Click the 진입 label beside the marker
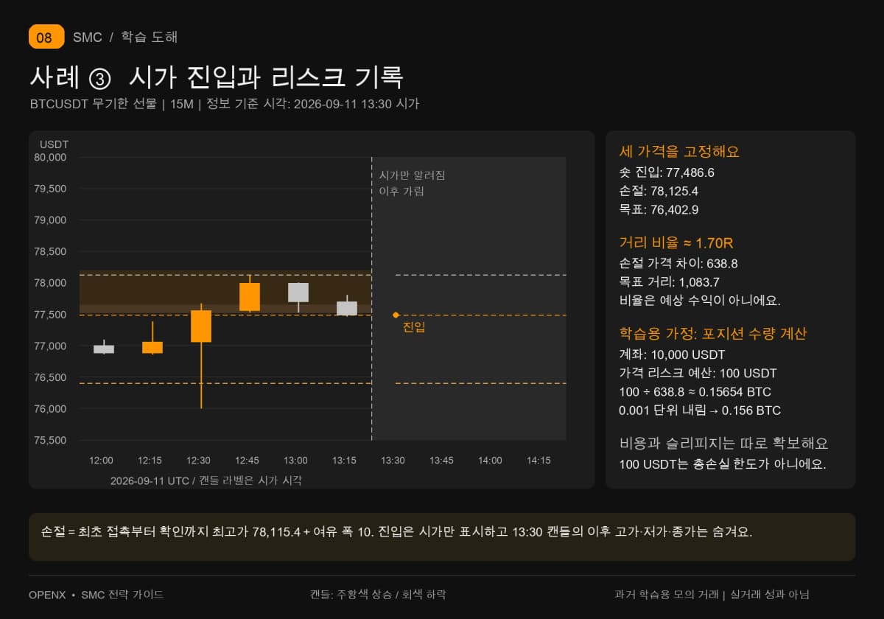This screenshot has height=619, width=884. click(x=414, y=327)
